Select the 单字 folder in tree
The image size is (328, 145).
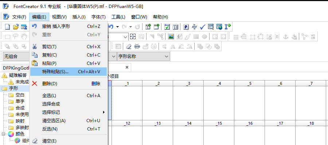coord(20,101)
